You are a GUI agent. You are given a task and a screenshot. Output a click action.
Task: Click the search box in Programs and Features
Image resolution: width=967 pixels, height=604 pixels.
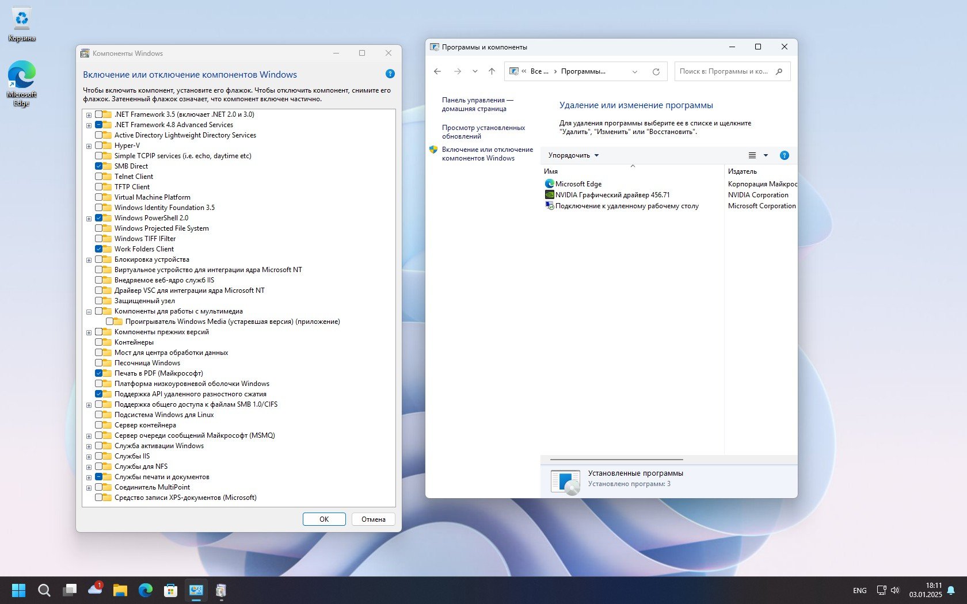[724, 71]
